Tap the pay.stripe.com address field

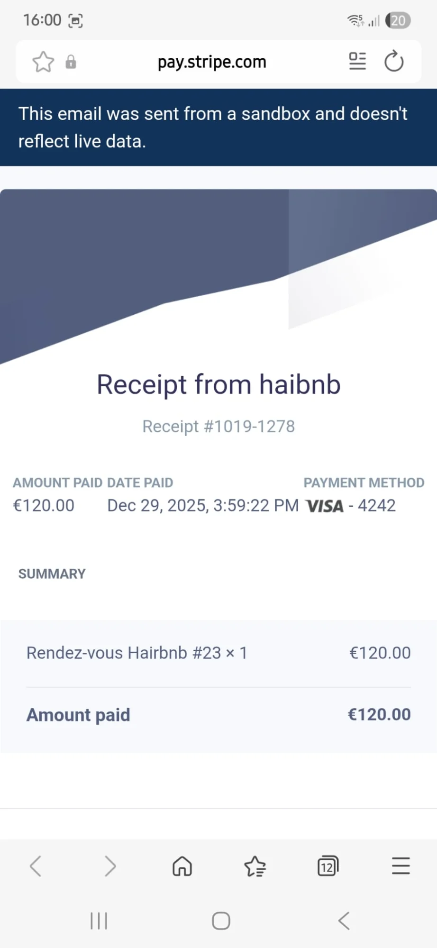pyautogui.click(x=212, y=62)
